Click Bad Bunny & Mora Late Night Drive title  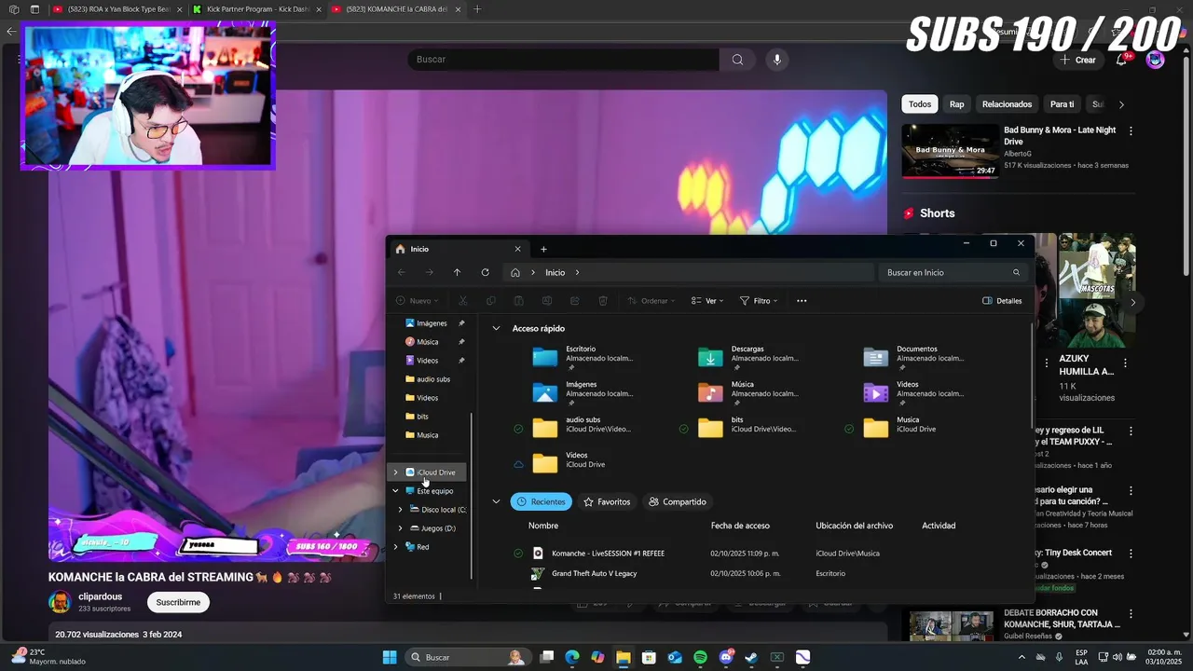[1060, 135]
